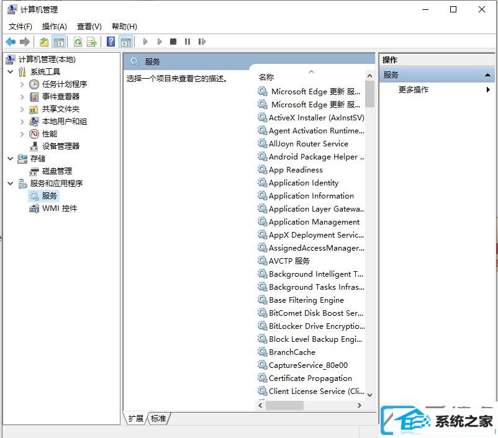Image resolution: width=498 pixels, height=438 pixels.
Task: Select App Readiness service
Action: click(296, 170)
